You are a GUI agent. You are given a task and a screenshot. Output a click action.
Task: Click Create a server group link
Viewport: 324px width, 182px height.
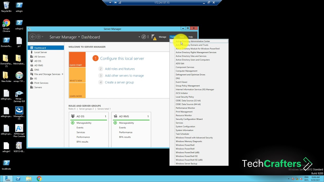click(119, 82)
